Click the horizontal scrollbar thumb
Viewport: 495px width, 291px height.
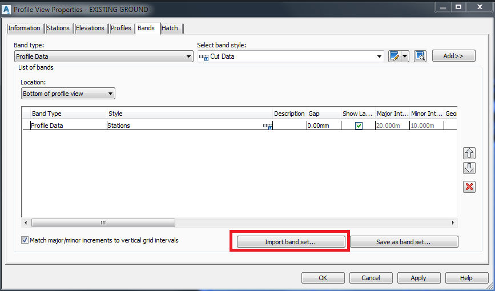103,223
